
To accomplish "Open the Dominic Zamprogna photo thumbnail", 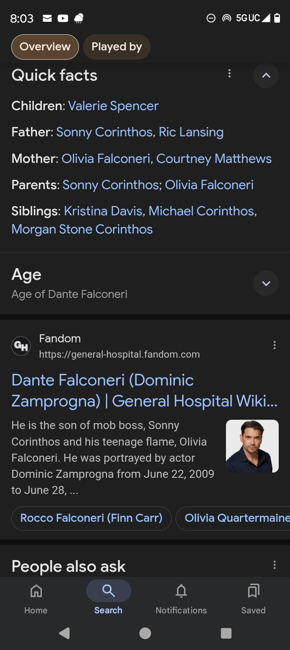I will click(x=252, y=446).
